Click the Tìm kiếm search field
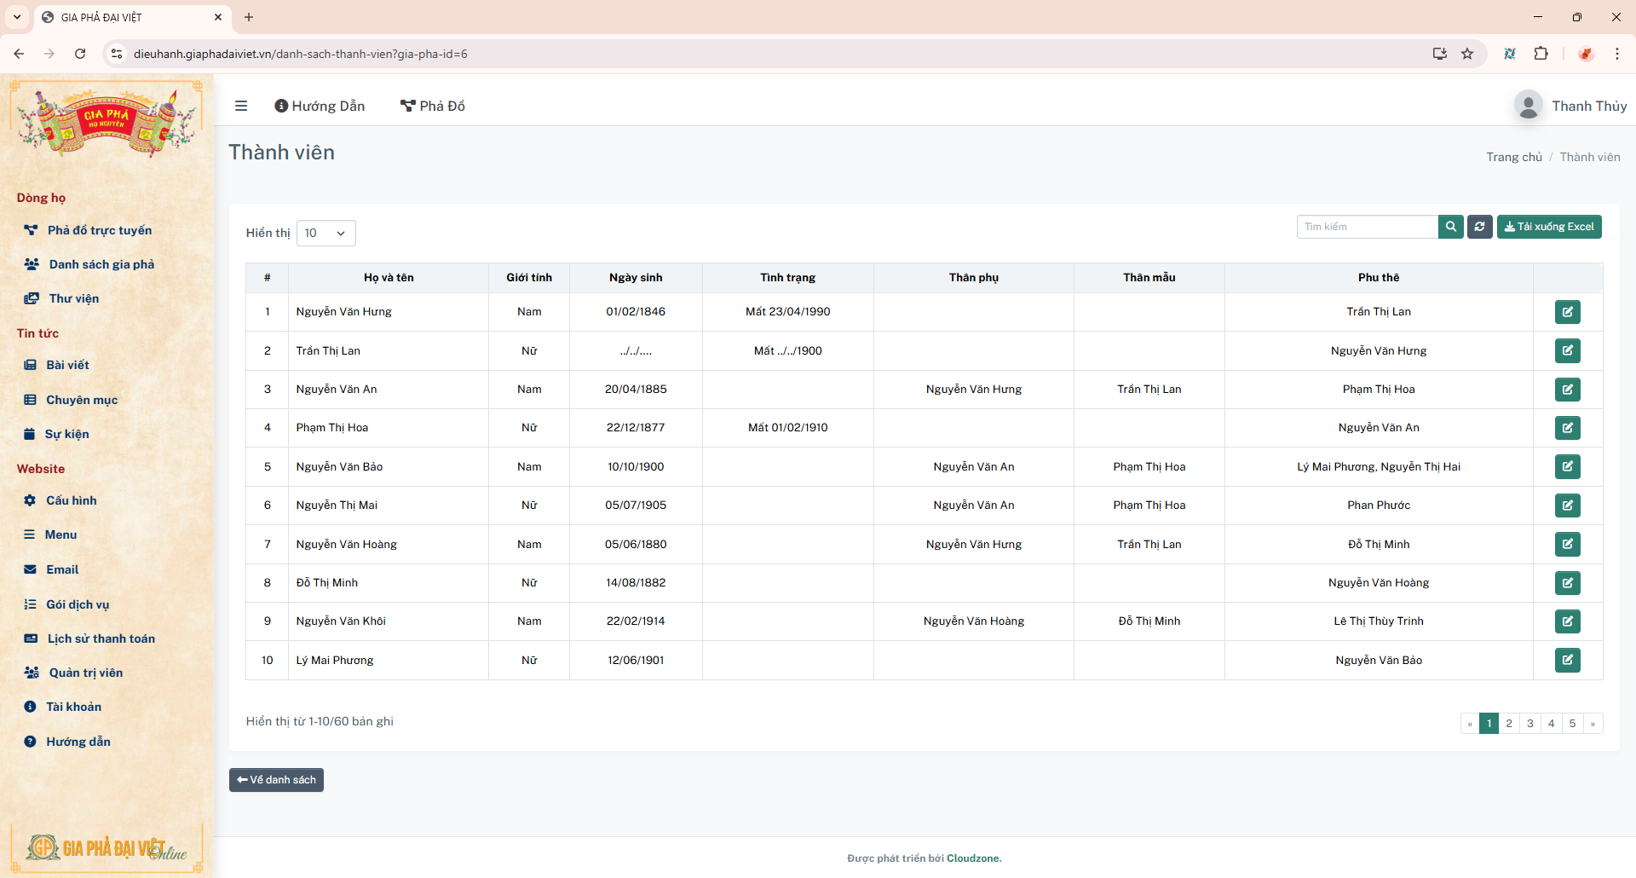 pyautogui.click(x=1367, y=227)
